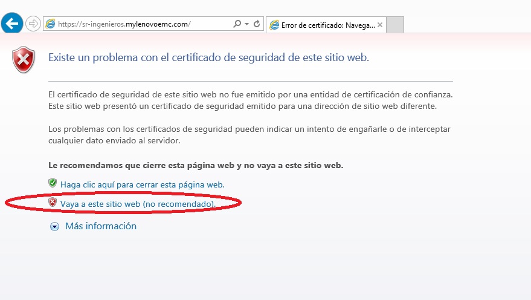531x300 pixels.
Task: Select the sr-ingenieros.mylenovoemc.com URL field
Action: (139, 24)
